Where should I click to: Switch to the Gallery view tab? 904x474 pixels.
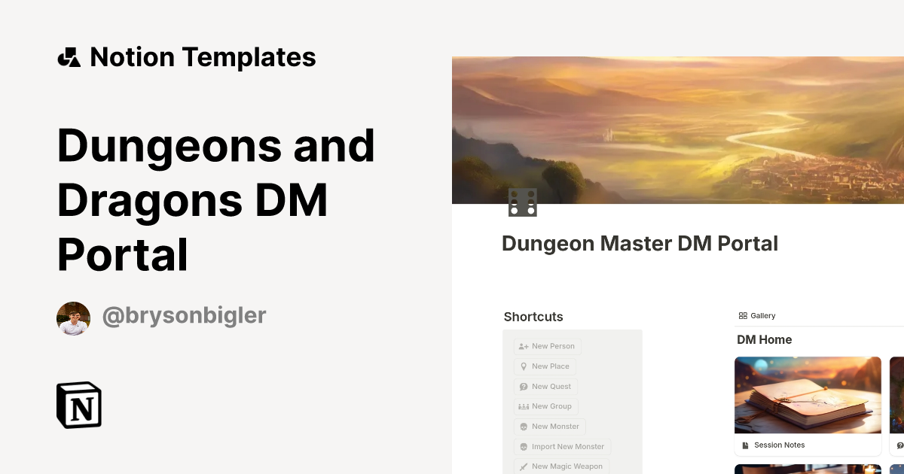tap(758, 316)
